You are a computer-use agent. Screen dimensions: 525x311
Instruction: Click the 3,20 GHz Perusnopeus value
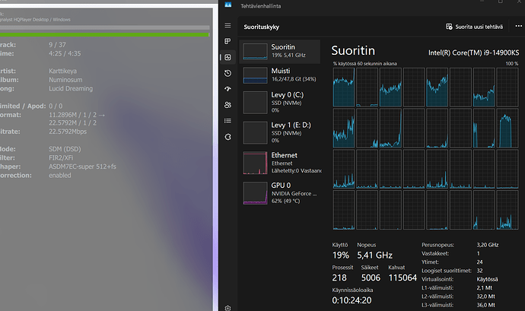tap(488, 245)
